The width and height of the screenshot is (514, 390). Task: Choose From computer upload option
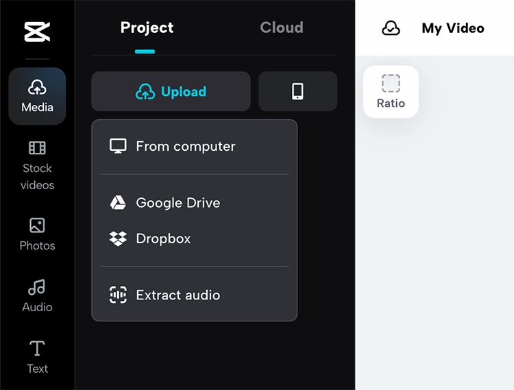click(195, 147)
